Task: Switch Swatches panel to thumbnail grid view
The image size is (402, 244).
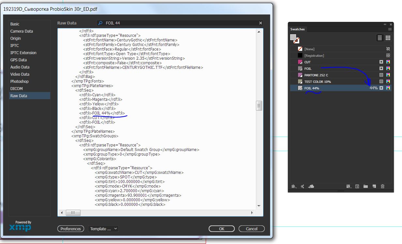Action: 388,38
